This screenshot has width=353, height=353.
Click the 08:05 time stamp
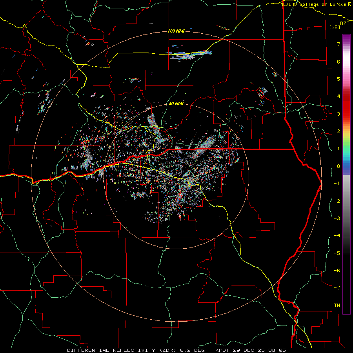coord(278,350)
